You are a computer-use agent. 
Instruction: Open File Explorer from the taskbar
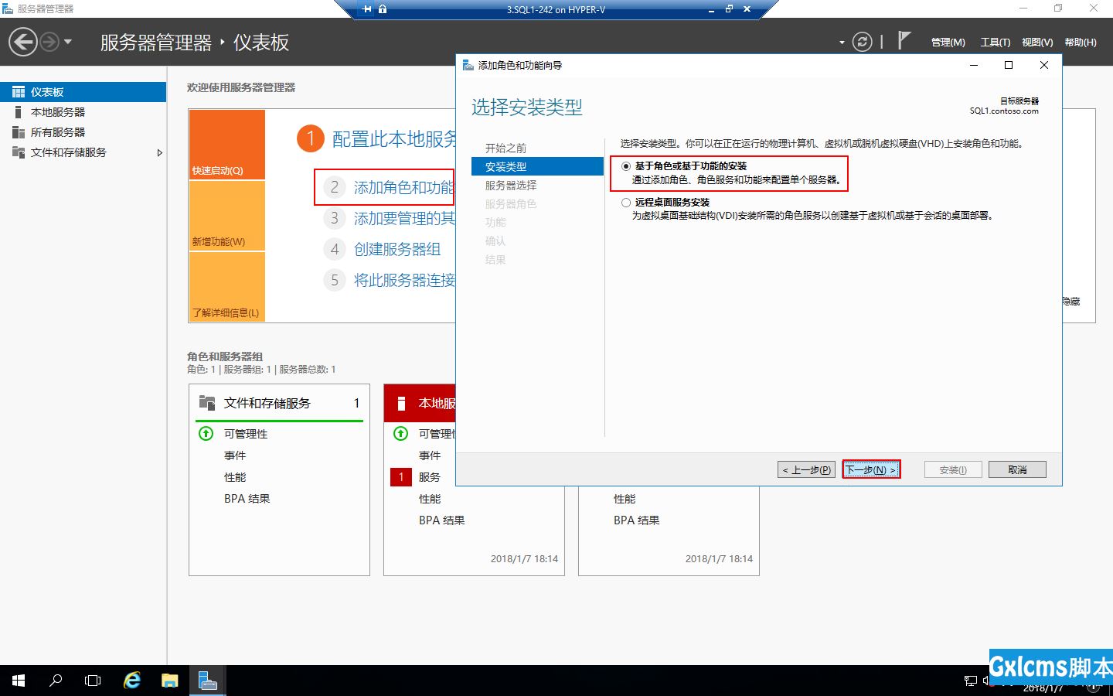click(x=169, y=681)
